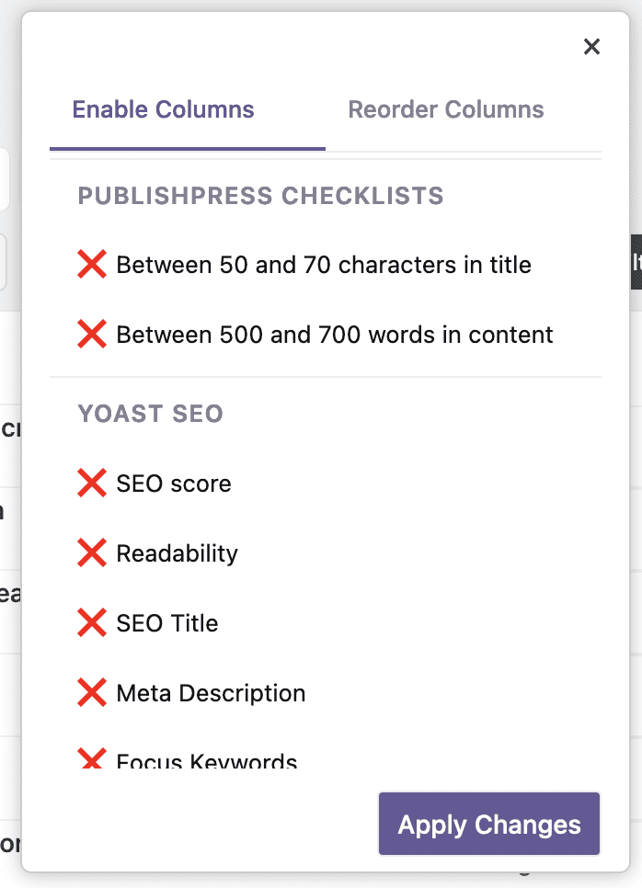Click the red X icon next to Meta Description
Image resolution: width=642 pixels, height=888 pixels.
pos(92,692)
